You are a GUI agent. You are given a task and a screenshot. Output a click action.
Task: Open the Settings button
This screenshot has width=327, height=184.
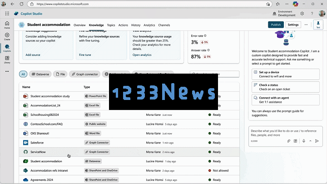[x=293, y=25]
